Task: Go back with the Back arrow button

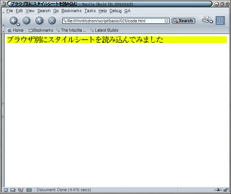Action: point(13,21)
